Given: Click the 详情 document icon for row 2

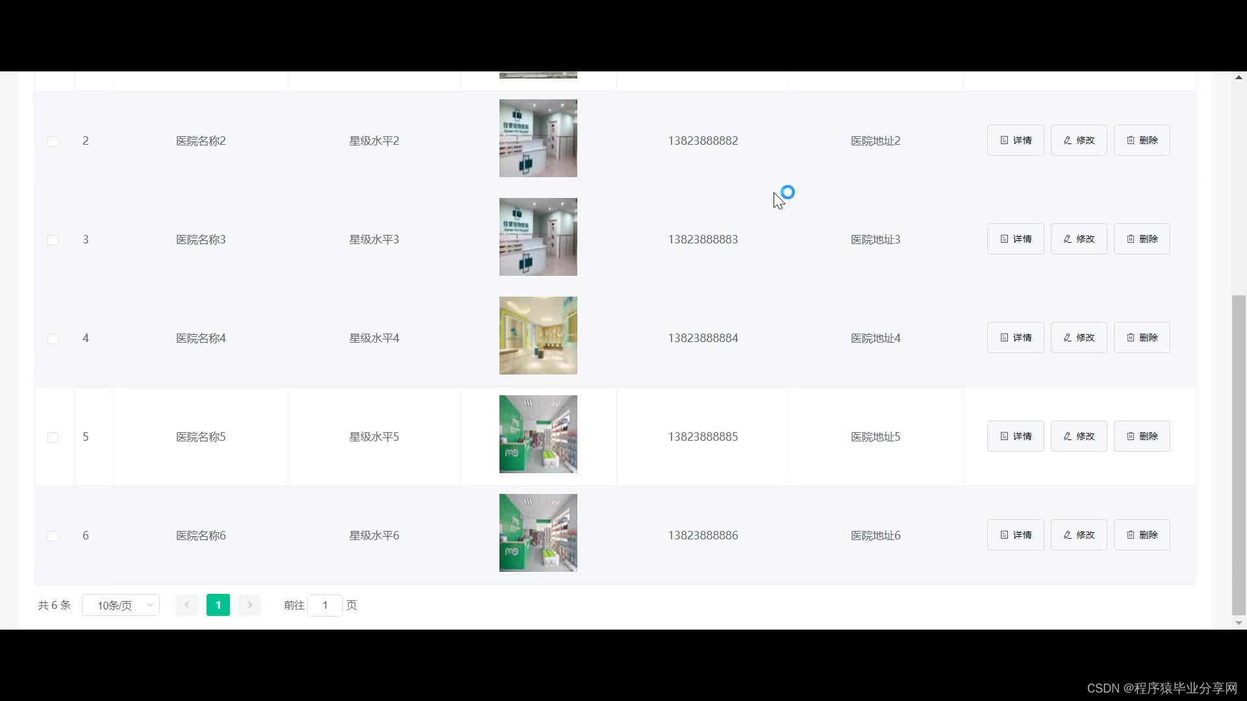Looking at the screenshot, I should 1004,140.
